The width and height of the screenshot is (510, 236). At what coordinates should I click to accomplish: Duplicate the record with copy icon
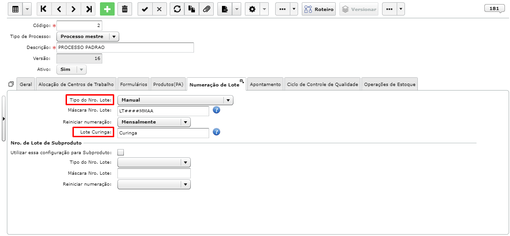192,10
